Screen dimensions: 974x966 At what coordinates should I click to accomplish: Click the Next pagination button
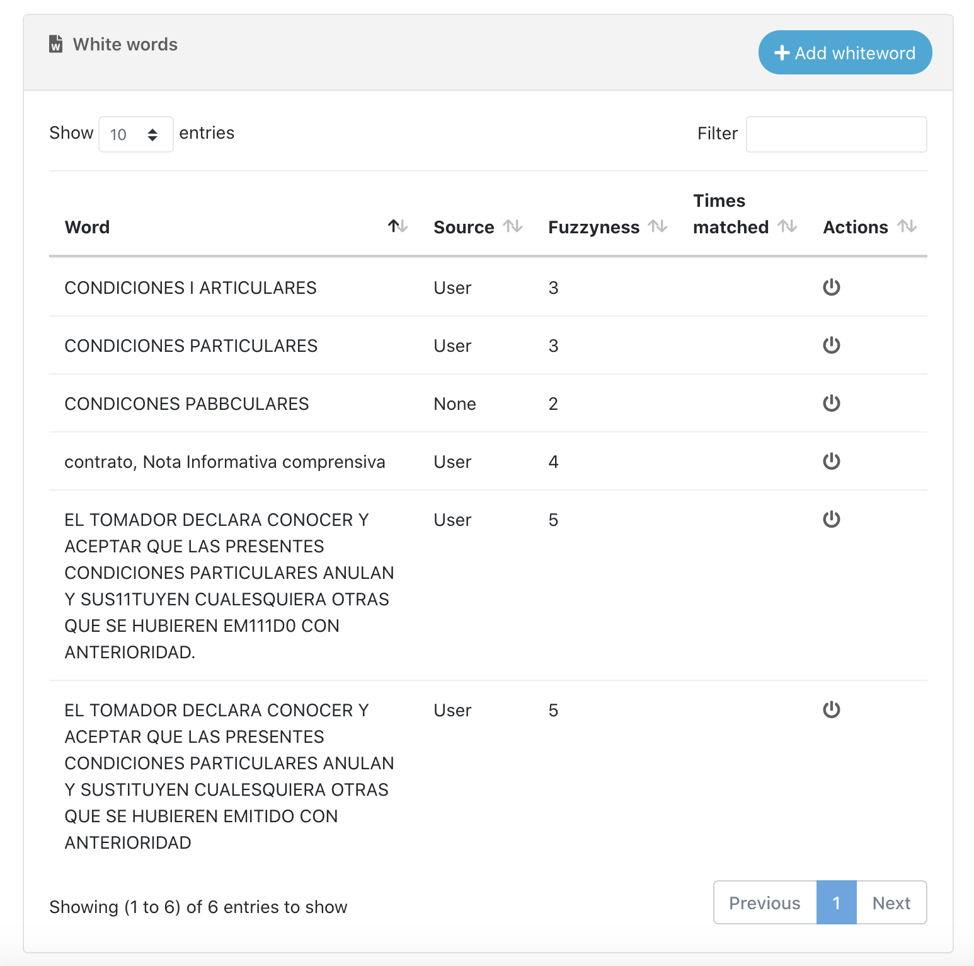[891, 903]
